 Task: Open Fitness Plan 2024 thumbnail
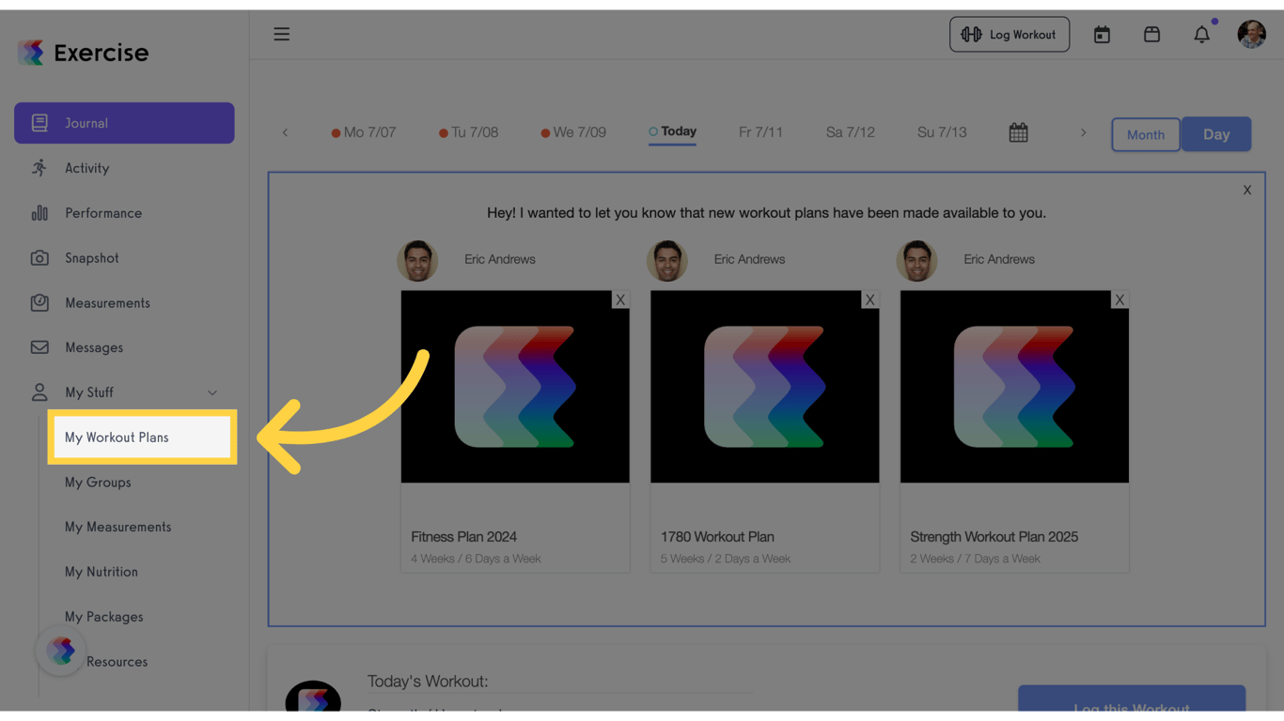coord(515,387)
